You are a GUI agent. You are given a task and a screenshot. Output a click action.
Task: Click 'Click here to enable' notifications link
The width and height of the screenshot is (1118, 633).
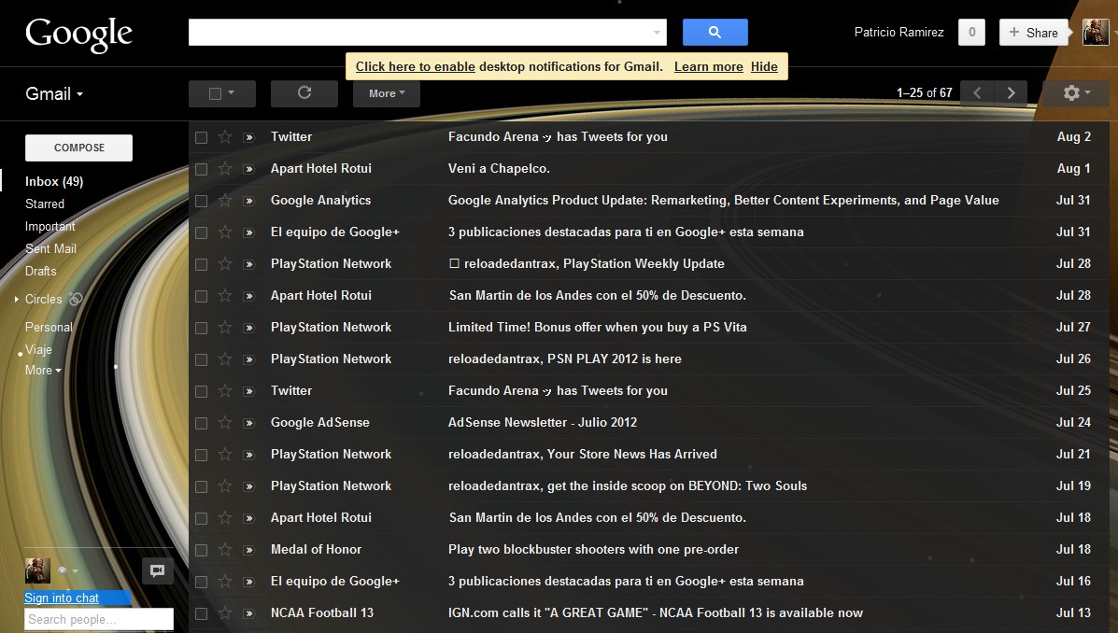coord(415,66)
